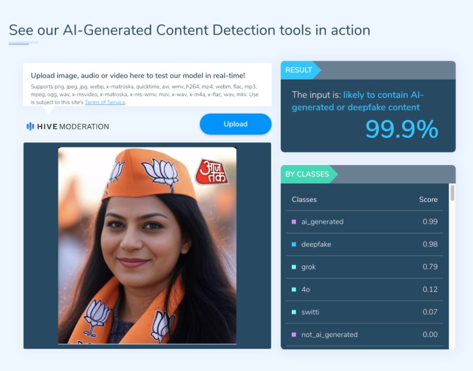Click the Classes column header
The image size is (473, 371).
[304, 200]
